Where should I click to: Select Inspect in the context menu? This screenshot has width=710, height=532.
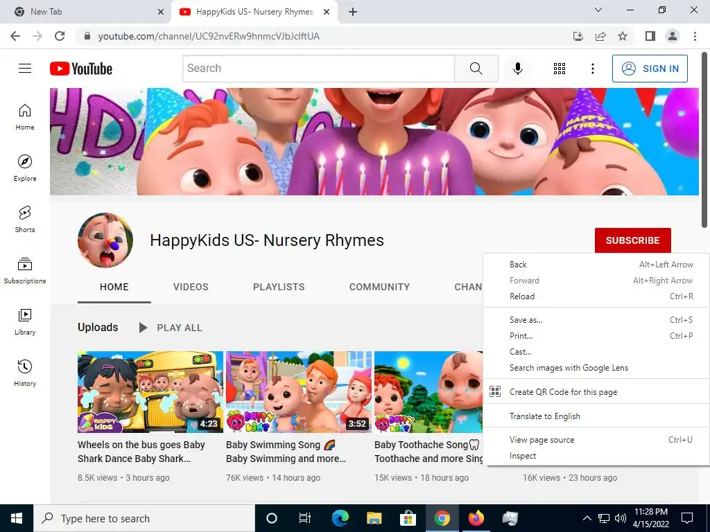[x=596, y=456]
